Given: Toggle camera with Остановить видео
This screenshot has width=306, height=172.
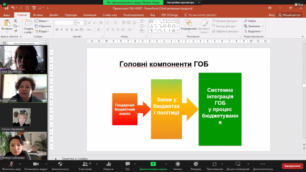Looking at the screenshot, I should pyautogui.click(x=36, y=166).
